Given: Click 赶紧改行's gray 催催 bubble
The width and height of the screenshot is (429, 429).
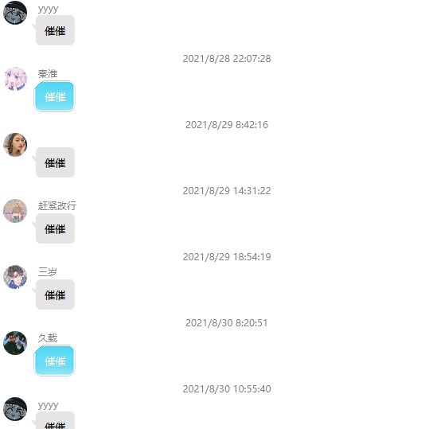Looking at the screenshot, I should pyautogui.click(x=55, y=228).
